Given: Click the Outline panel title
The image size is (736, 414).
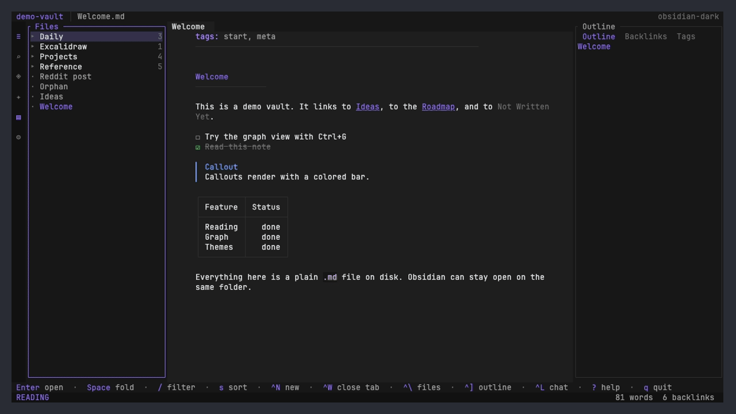Looking at the screenshot, I should (599, 26).
